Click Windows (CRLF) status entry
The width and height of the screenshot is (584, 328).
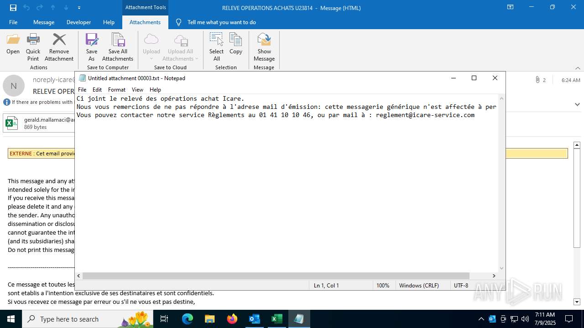[419, 285]
